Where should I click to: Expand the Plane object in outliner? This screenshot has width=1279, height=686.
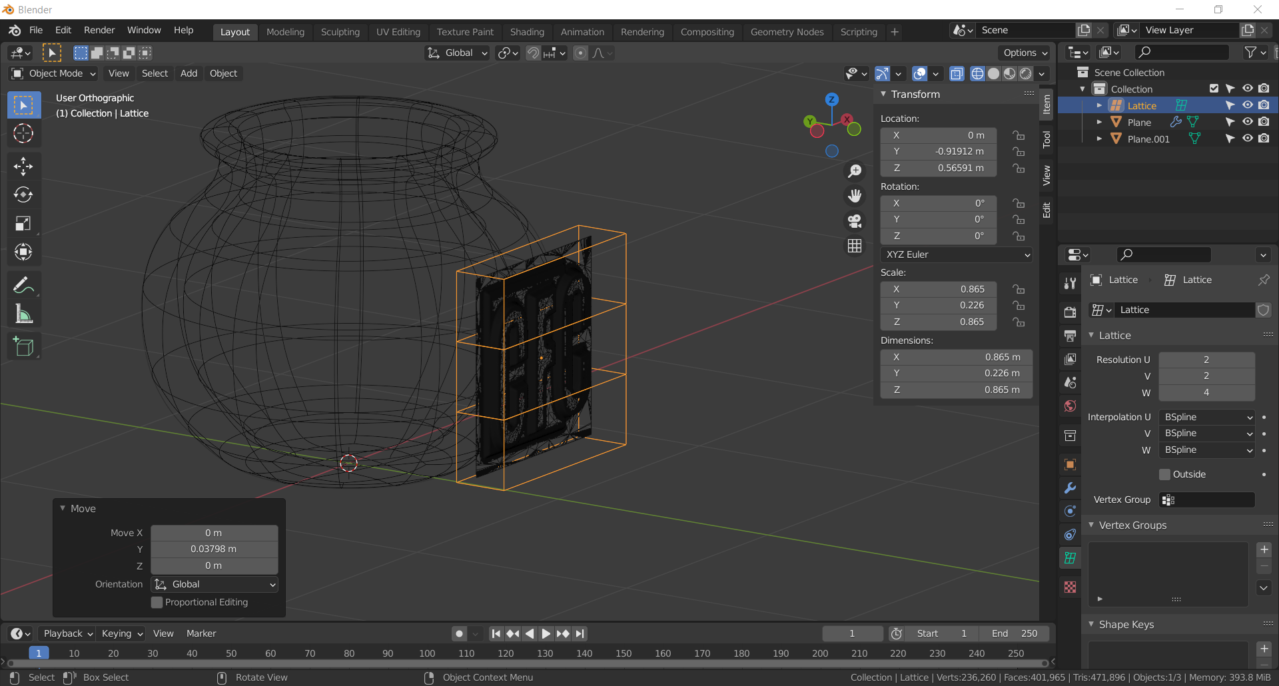click(x=1099, y=122)
